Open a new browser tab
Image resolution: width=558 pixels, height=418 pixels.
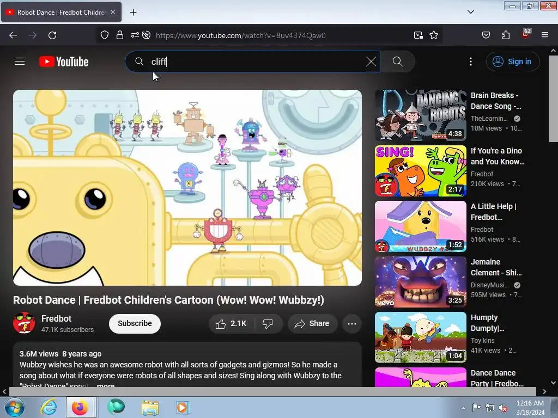tap(133, 13)
